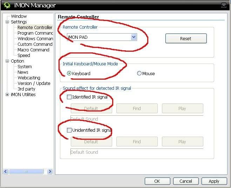The height and width of the screenshot is (188, 231).
Task: Select the Window tree item
Action: [19, 16]
